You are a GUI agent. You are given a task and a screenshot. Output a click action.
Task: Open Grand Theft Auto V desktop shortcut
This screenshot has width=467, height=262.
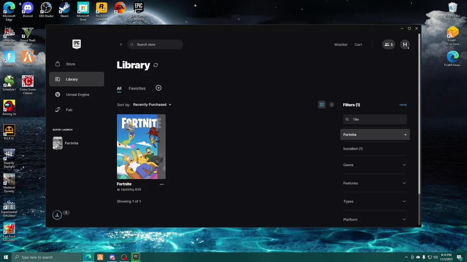(28, 36)
